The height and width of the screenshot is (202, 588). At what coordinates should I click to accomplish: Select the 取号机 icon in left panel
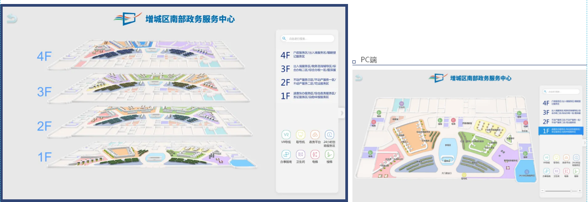click(300, 135)
